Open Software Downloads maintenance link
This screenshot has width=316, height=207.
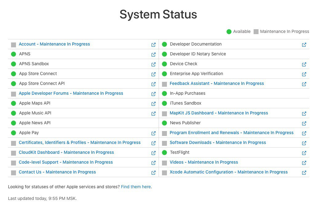coord(218,142)
